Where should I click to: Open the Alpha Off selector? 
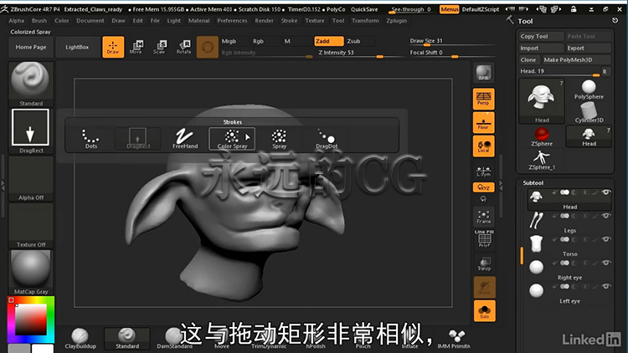[x=31, y=178]
